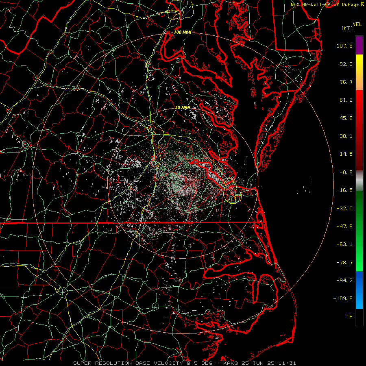Click the -78.7 legend value

(344, 263)
